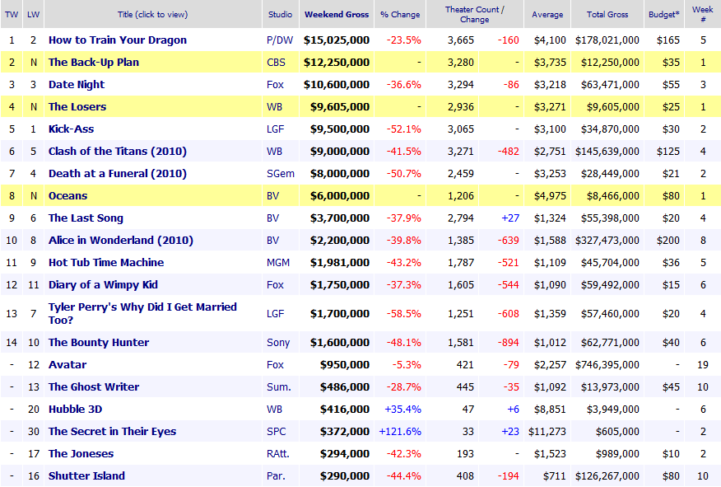This screenshot has height=487, width=721.
Task: Click the theater count '3,665'
Action: coord(461,40)
